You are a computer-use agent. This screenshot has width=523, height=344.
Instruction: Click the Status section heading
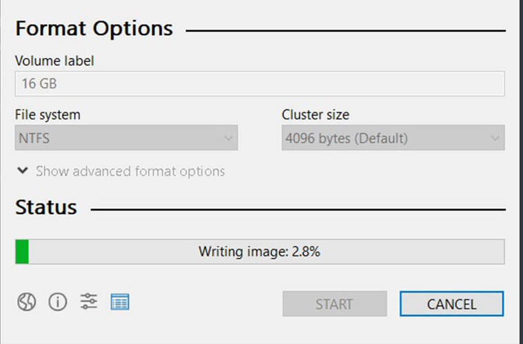point(46,208)
